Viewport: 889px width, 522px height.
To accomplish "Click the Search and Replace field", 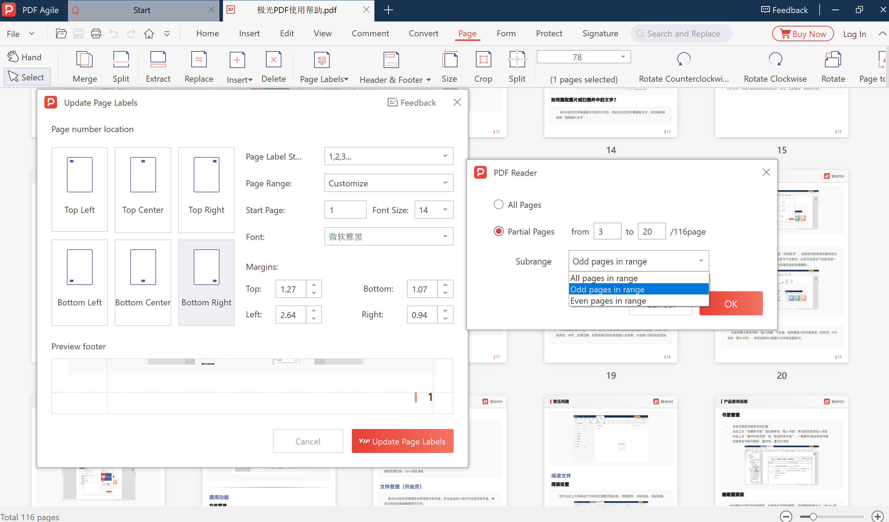I will coord(681,33).
